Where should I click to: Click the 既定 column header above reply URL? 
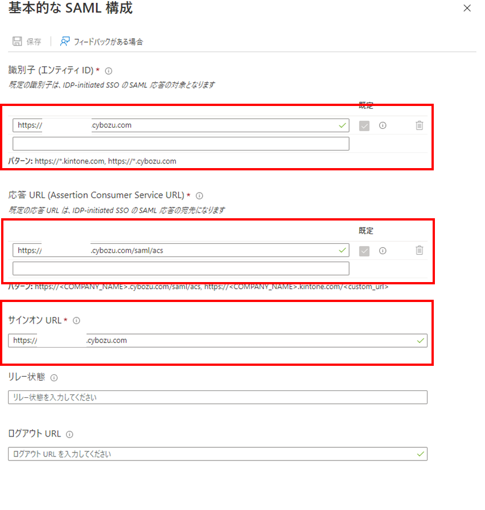(366, 231)
